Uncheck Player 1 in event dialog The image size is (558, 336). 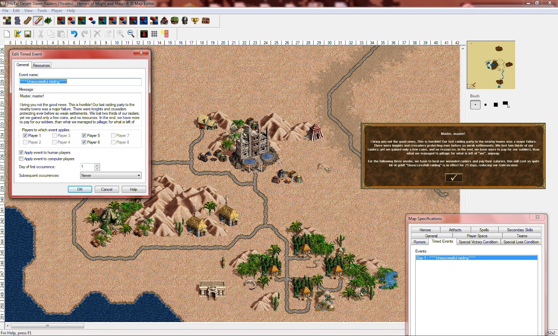tap(25, 136)
